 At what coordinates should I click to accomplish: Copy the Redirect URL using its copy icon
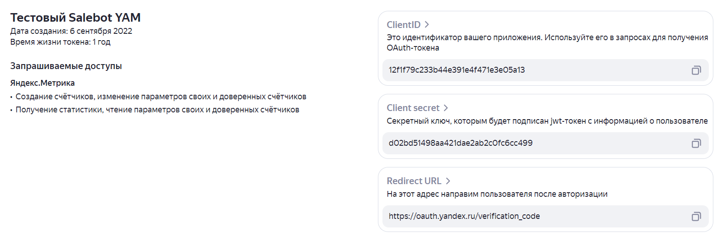(696, 216)
